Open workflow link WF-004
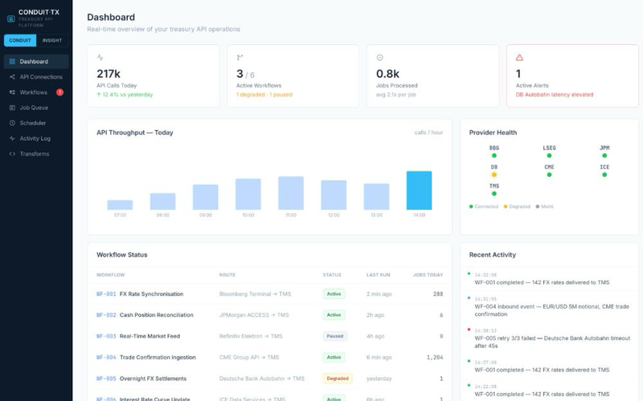 pyautogui.click(x=106, y=357)
